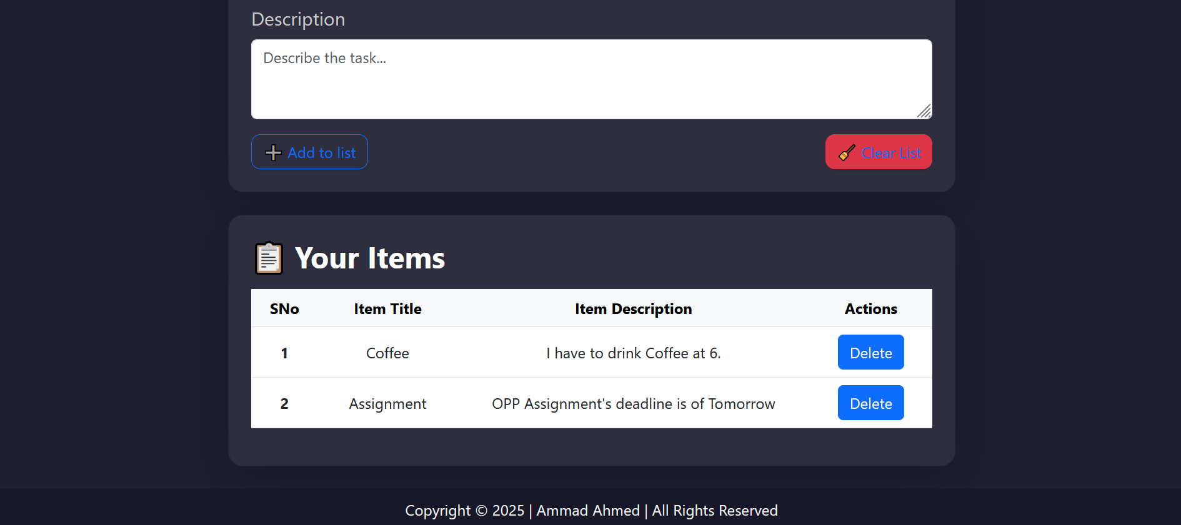
Task: Delete the Assignment item
Action: click(x=870, y=403)
